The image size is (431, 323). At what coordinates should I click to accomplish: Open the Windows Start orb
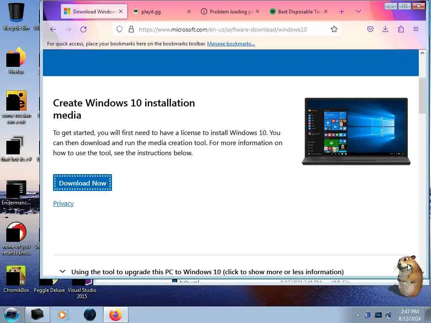11,315
